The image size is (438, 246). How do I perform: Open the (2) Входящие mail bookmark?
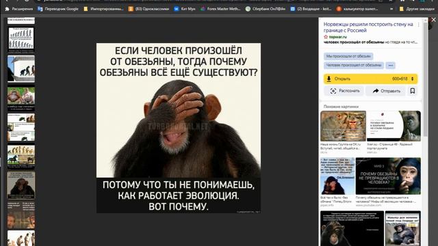point(311,9)
